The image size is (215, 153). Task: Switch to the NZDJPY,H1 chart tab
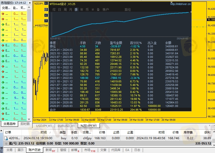click(x=89, y=126)
